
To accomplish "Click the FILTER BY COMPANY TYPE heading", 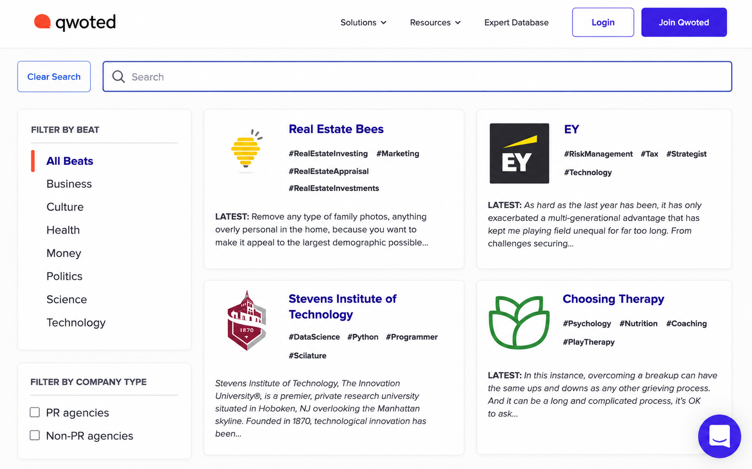I will (x=89, y=382).
